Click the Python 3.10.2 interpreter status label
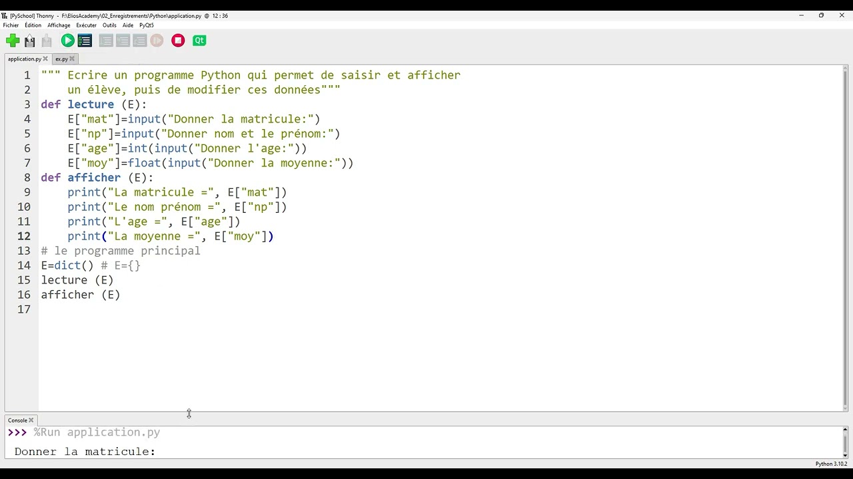This screenshot has height=479, width=853. click(831, 464)
